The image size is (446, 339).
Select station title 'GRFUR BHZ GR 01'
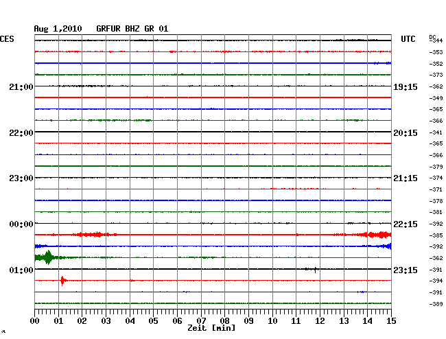click(x=132, y=29)
